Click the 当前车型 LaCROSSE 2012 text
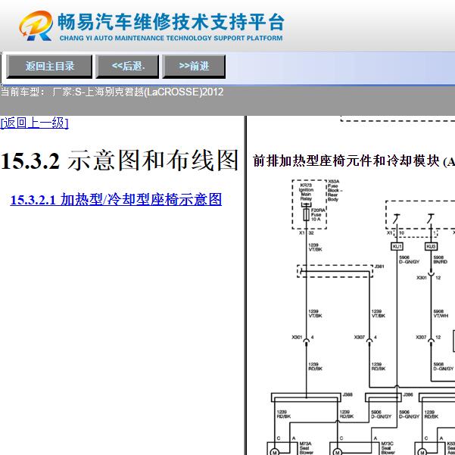The image size is (455, 455). pos(112,92)
